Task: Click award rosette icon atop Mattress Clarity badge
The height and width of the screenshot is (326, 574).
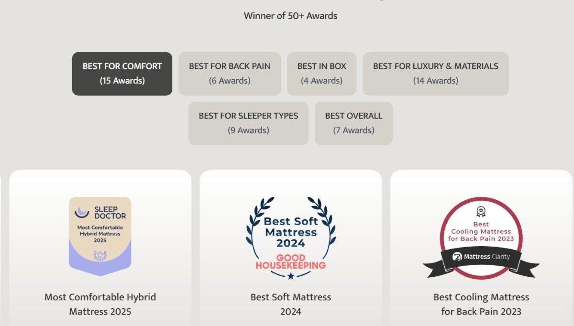Action: coord(481,211)
